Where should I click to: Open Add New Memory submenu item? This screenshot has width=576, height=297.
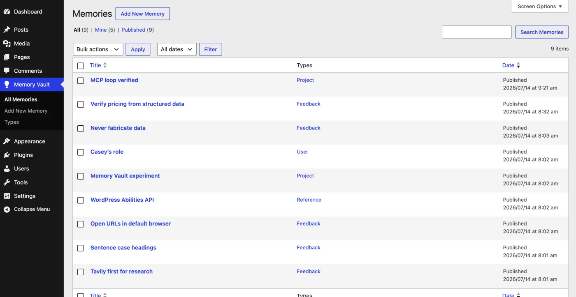click(x=26, y=111)
